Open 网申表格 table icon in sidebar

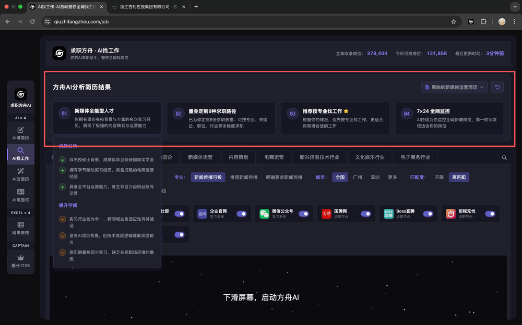pyautogui.click(x=20, y=228)
